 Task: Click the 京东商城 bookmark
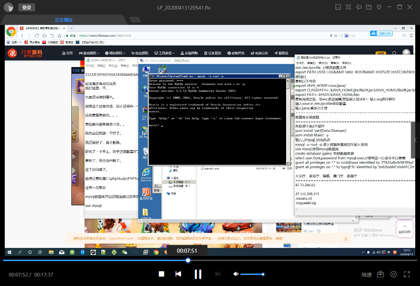tap(32, 42)
